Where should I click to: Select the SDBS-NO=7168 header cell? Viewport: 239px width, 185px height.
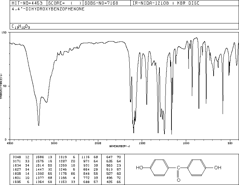pos(107,3)
